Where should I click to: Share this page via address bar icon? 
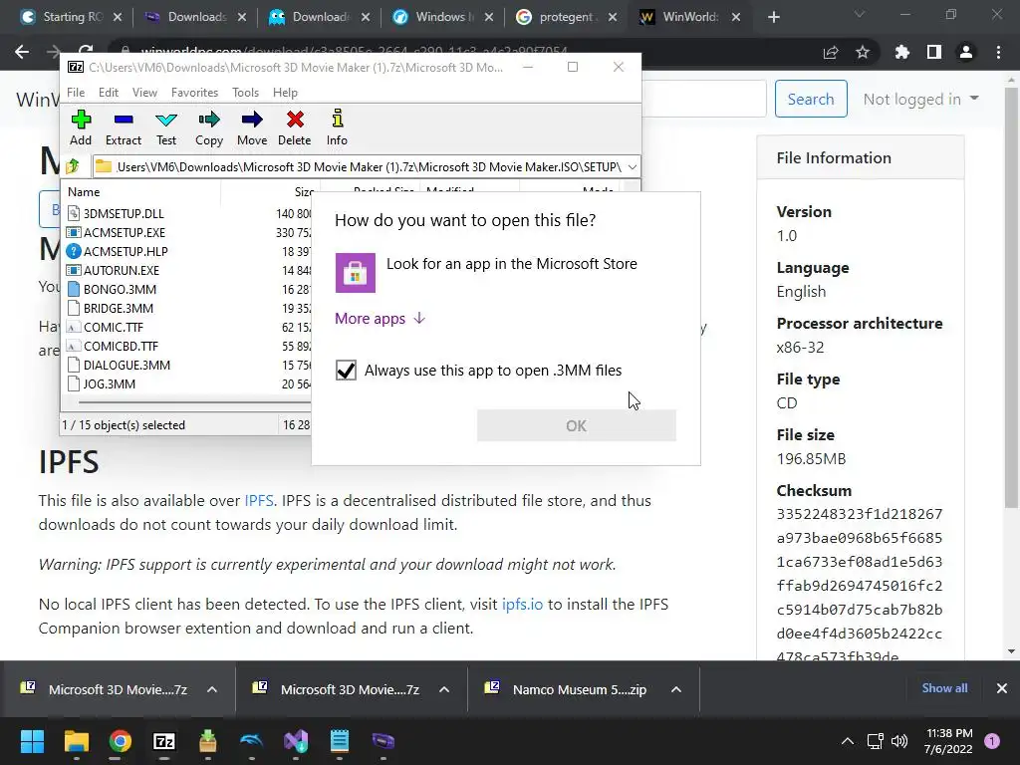(831, 52)
